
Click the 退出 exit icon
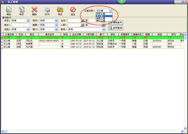click(x=73, y=10)
